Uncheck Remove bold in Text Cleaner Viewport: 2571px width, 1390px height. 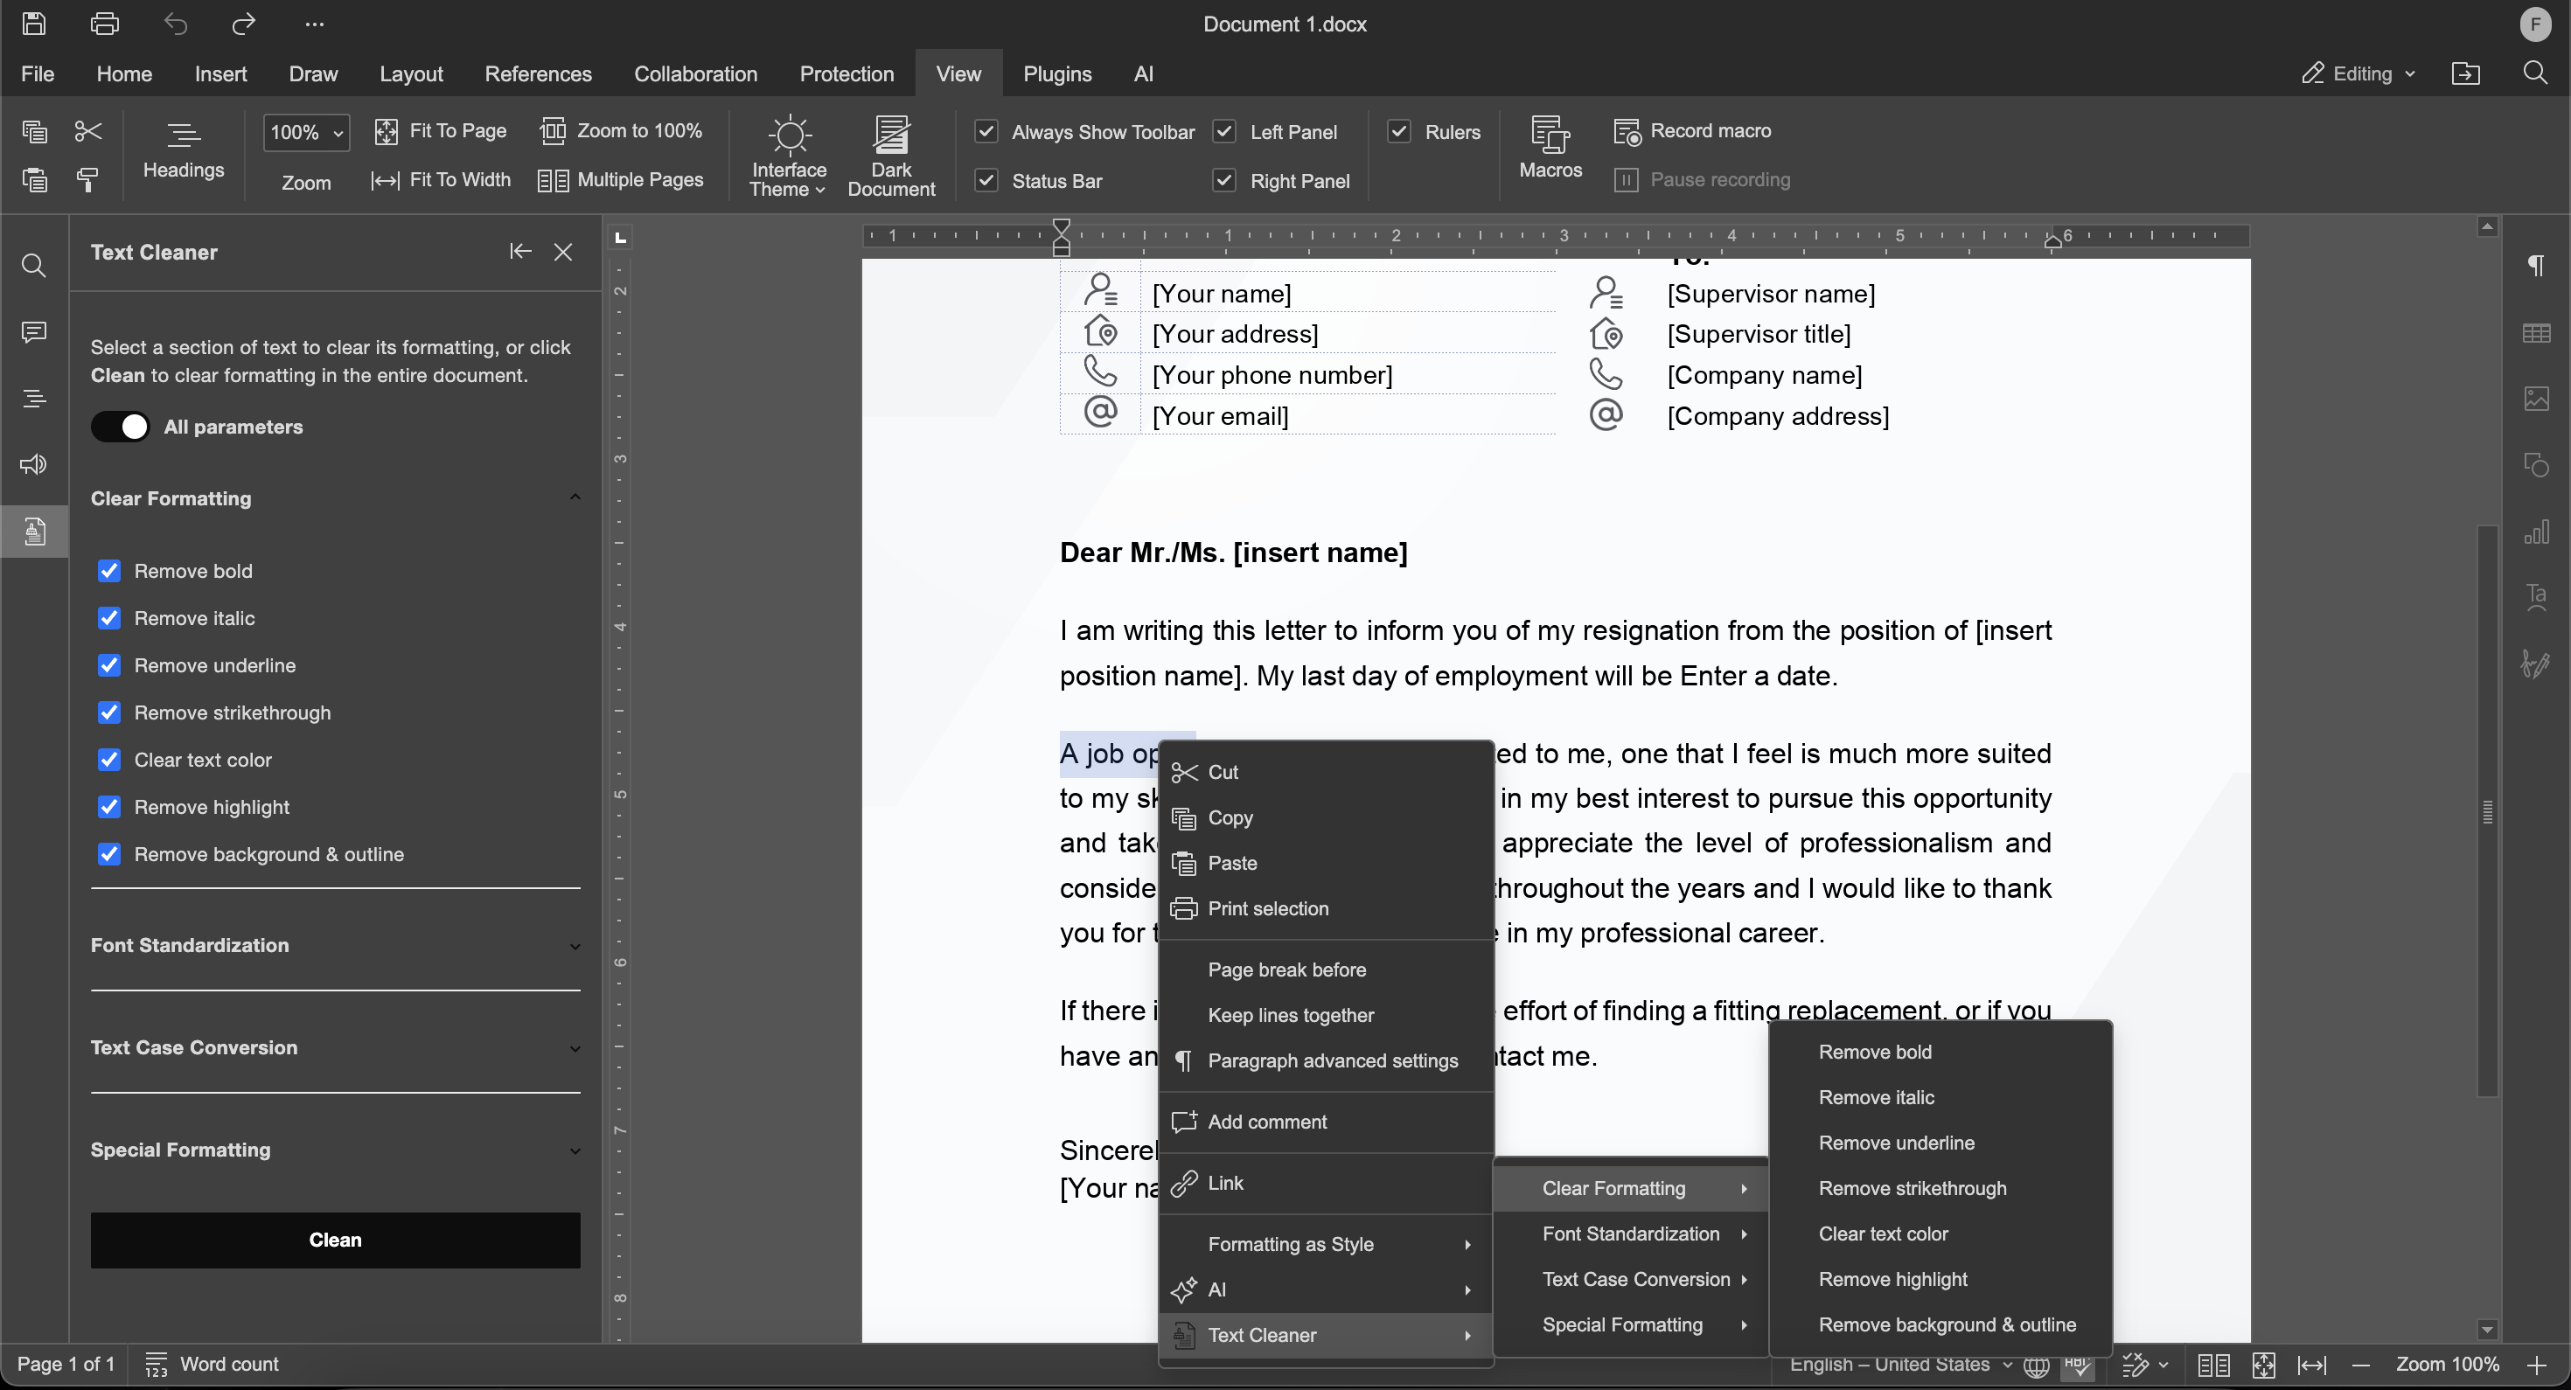[110, 571]
